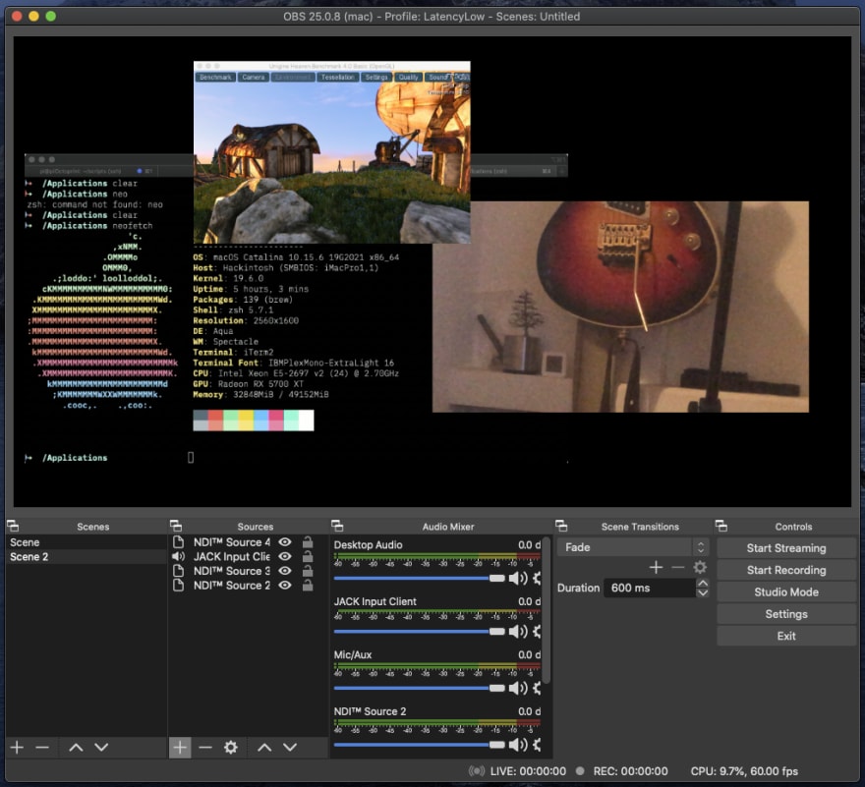The height and width of the screenshot is (787, 865).
Task: Mute JACK Input Client speaker icon
Action: tap(517, 632)
